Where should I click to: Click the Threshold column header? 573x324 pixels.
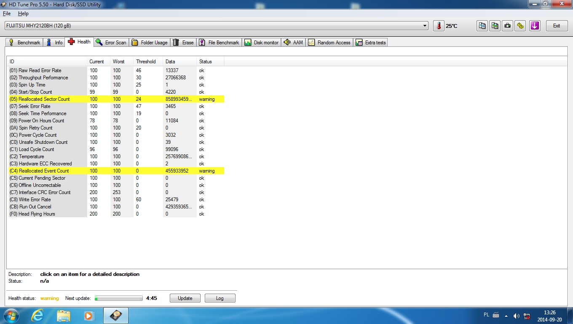(148, 62)
